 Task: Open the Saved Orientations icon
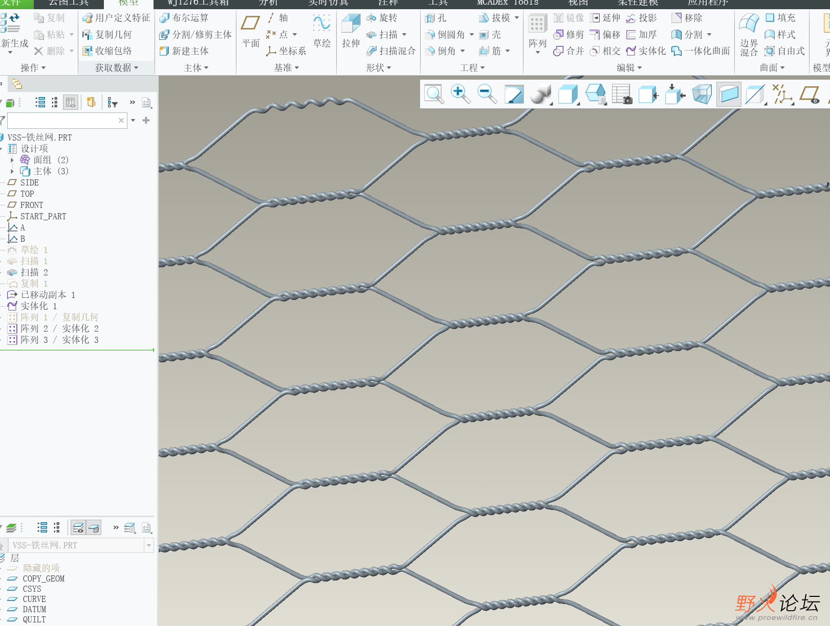[595, 95]
